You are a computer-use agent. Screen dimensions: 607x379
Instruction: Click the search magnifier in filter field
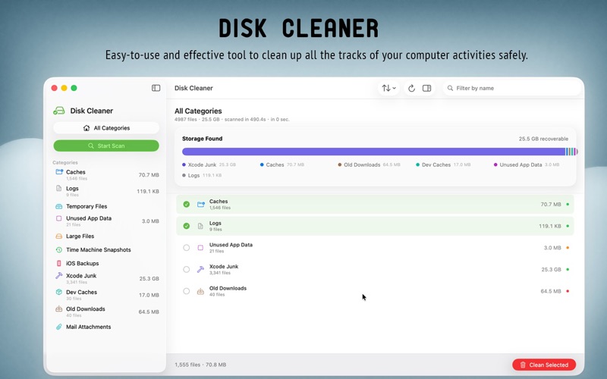[x=450, y=88]
